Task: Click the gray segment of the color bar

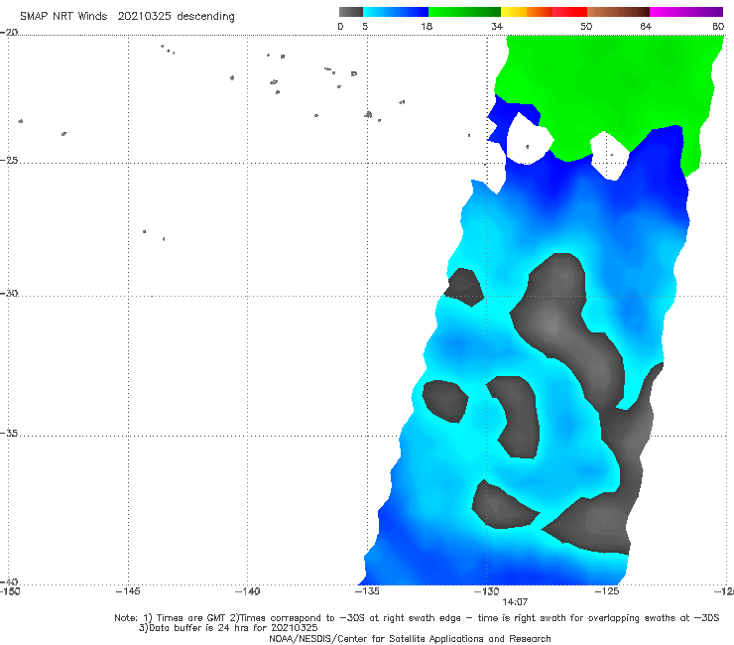Action: pyautogui.click(x=350, y=12)
